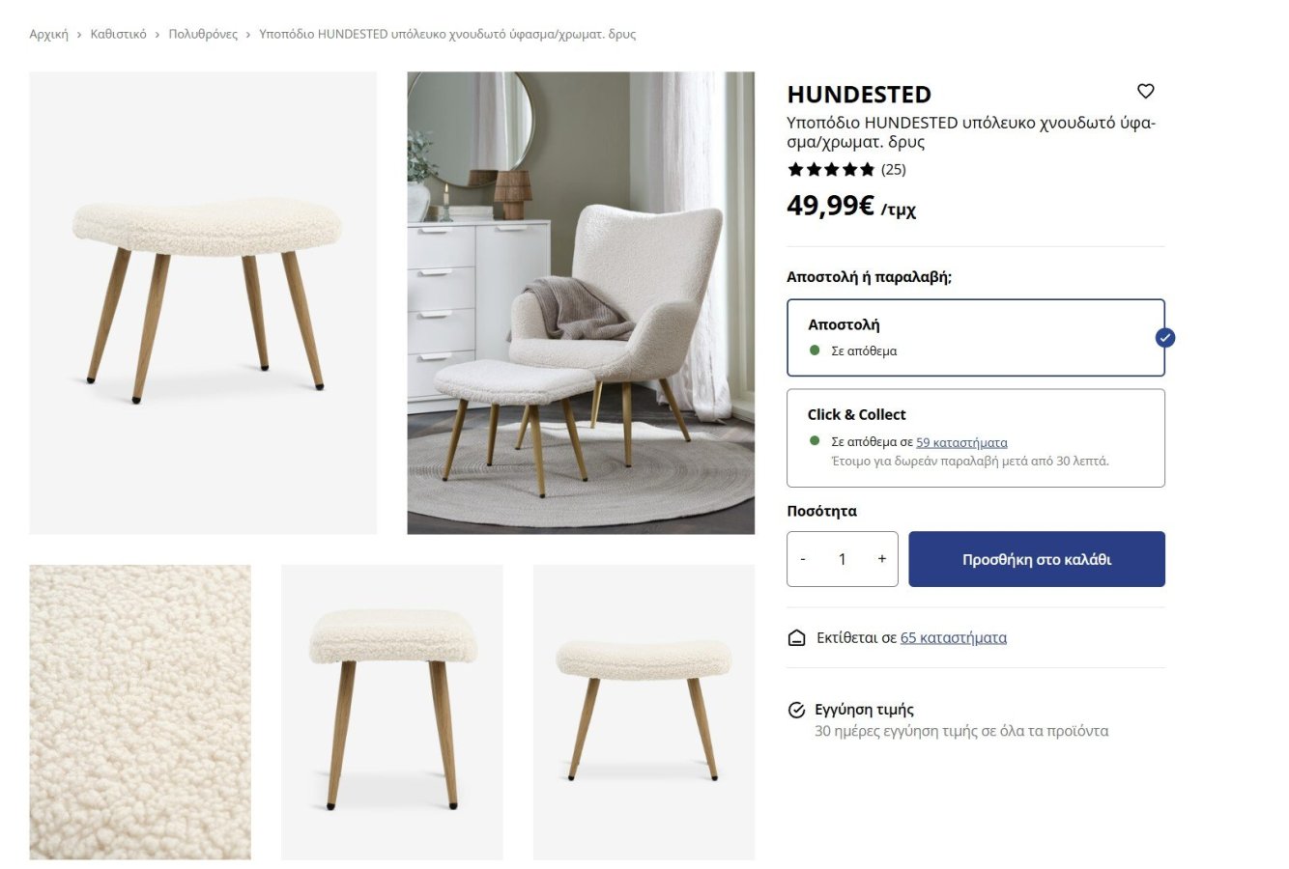Open the 59 καταστήματα link
Viewport: 1289px width, 869px height.
point(961,442)
